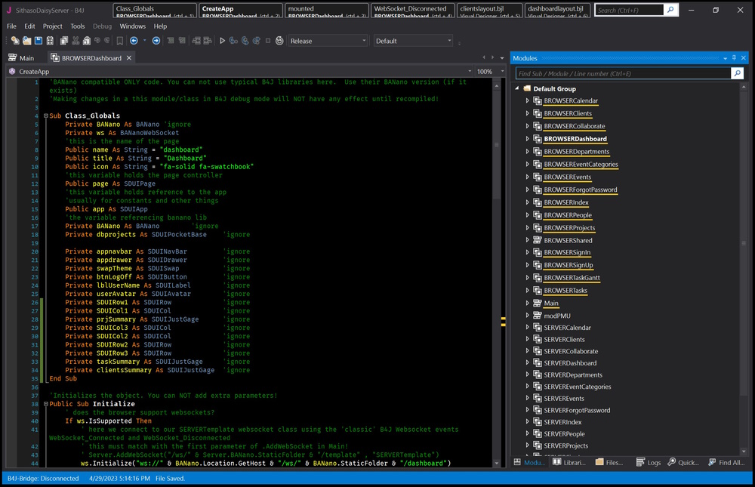Select SERVERDashboard in the modules tree
Screen dimensions: 755x487
point(570,362)
